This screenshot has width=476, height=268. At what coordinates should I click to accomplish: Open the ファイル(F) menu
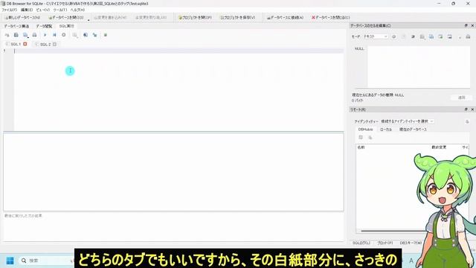click(10, 10)
